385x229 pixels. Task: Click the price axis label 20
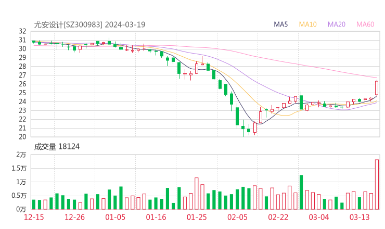[x=22, y=137]
